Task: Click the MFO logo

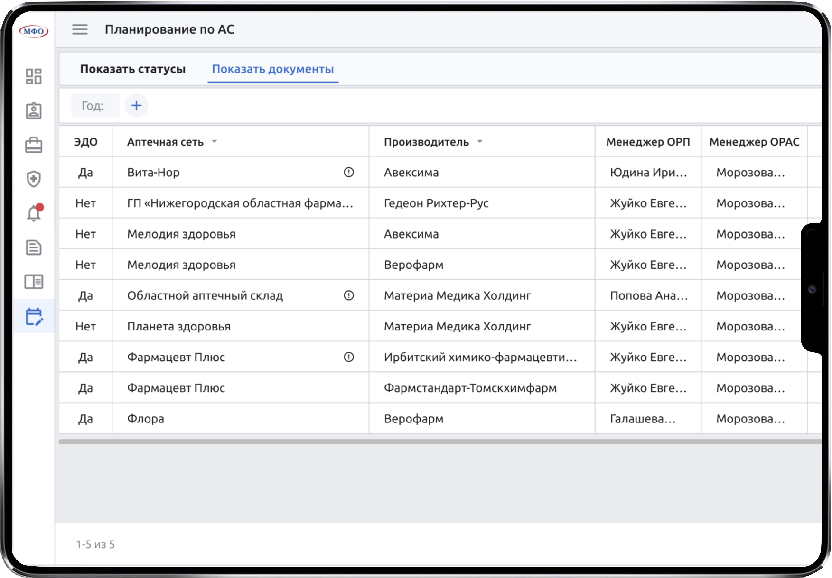Action: click(34, 31)
